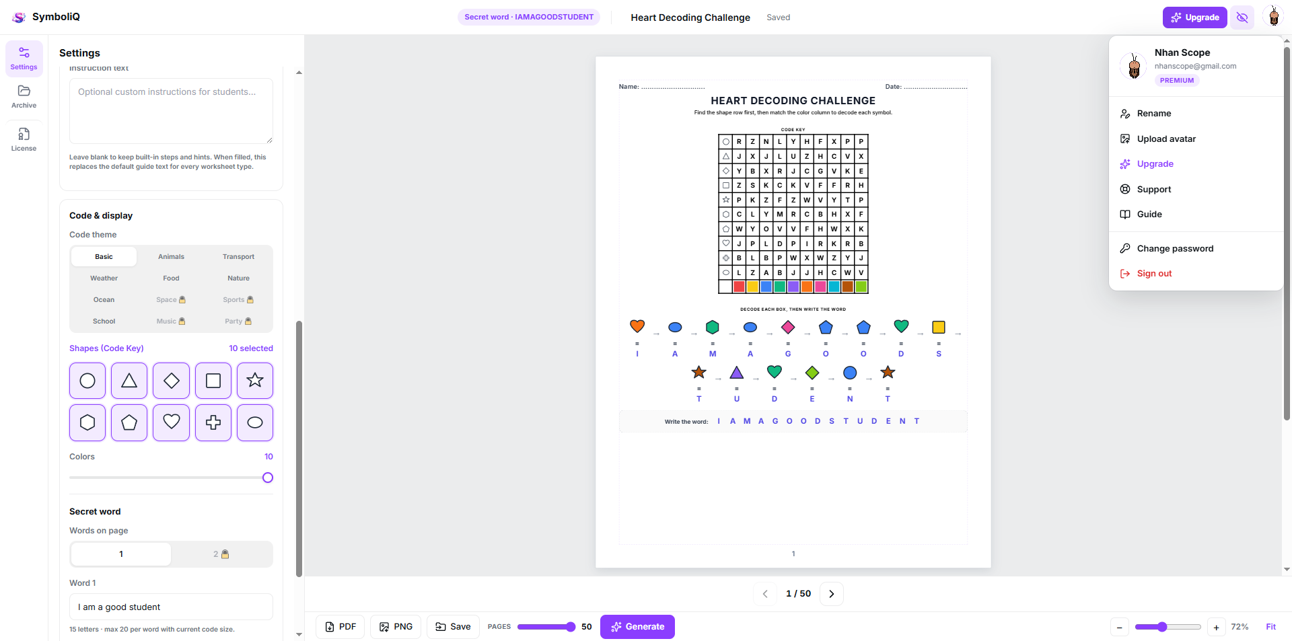Open the License sidebar panel
This screenshot has height=641, width=1292.
(24, 140)
